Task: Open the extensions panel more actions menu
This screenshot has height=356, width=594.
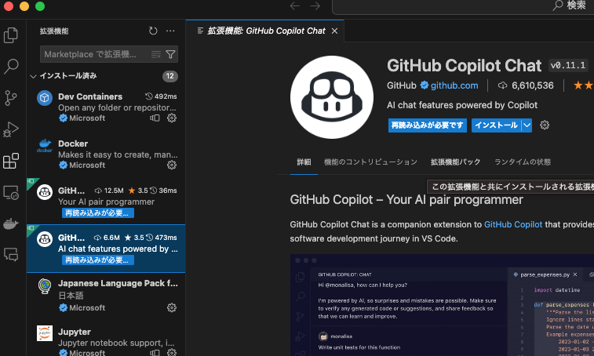Action: [170, 31]
